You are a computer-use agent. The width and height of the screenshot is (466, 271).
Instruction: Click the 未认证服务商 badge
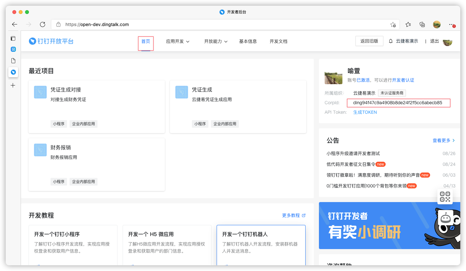[x=392, y=93]
